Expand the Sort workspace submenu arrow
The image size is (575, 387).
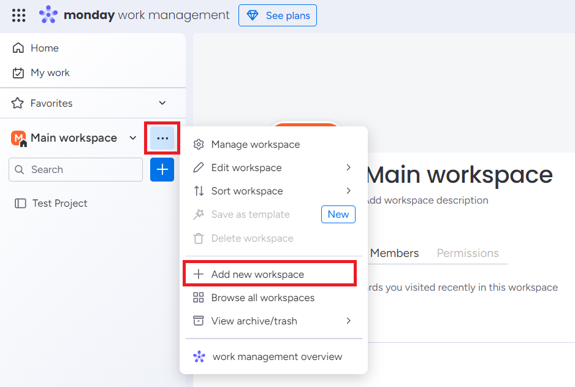pyautogui.click(x=348, y=191)
